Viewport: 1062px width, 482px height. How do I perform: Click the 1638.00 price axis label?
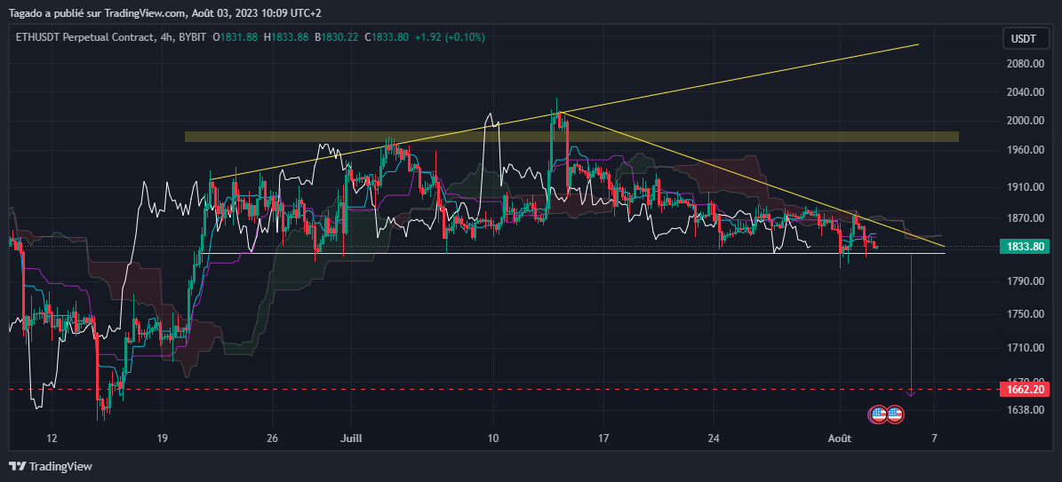click(x=1024, y=409)
